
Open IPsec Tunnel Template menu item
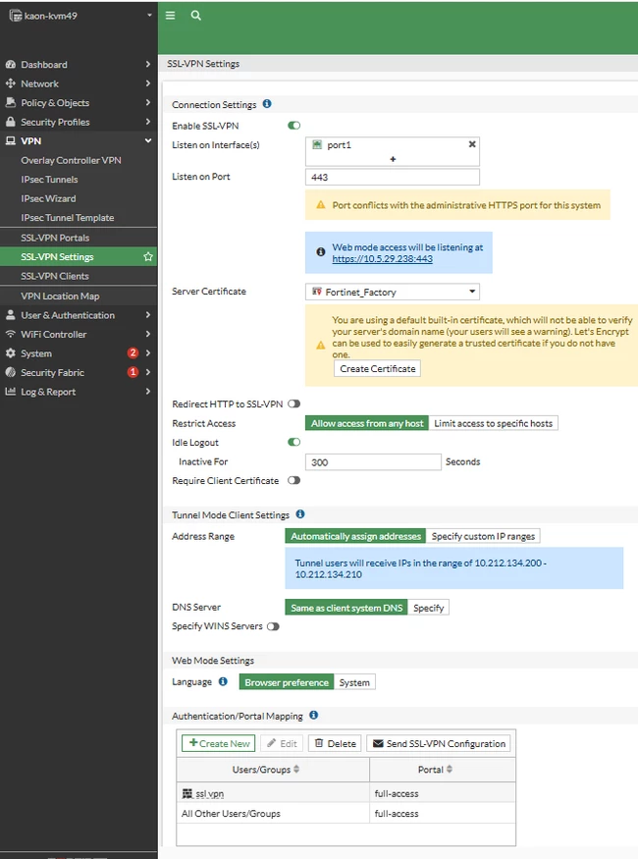pos(68,218)
